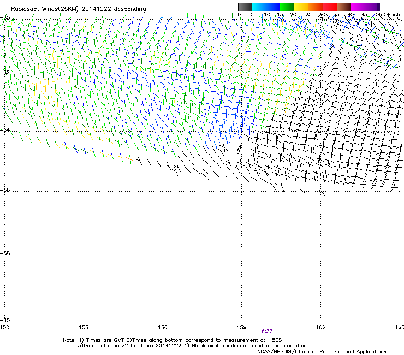
Task: Select the green 15-20 knots legend segment
Action: click(287, 7)
